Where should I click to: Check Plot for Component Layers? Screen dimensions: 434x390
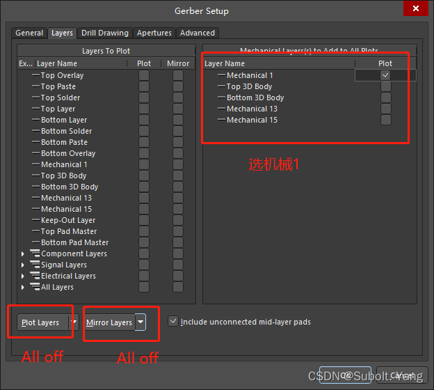pos(144,254)
